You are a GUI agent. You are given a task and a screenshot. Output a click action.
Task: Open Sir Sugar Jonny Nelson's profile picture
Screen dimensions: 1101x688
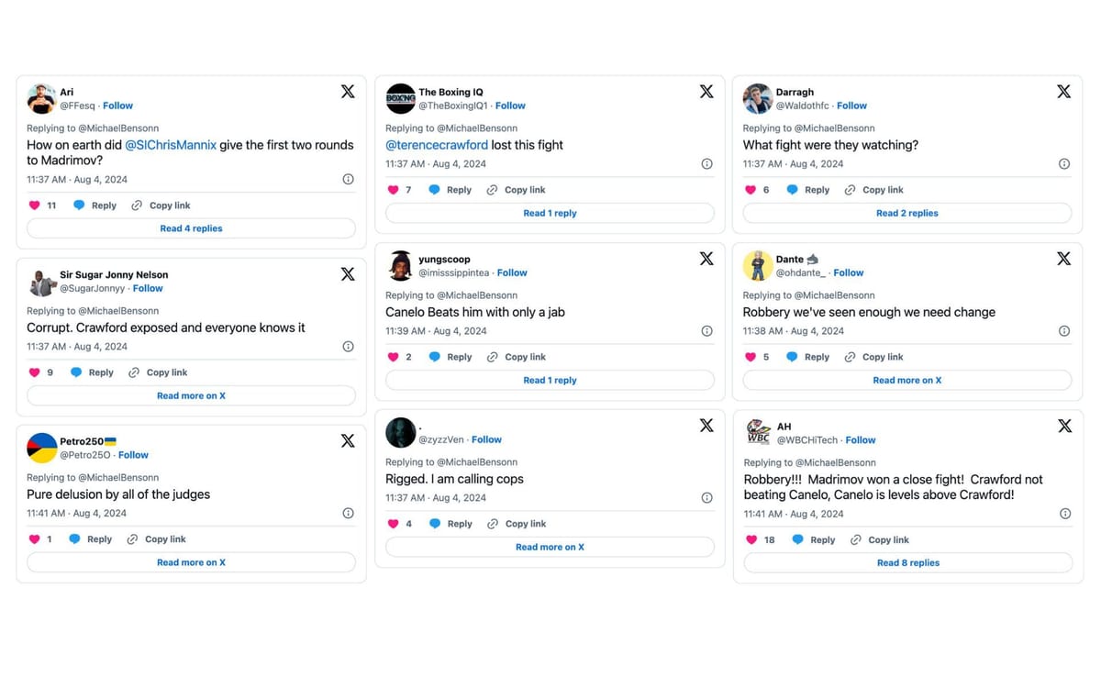[x=42, y=282]
